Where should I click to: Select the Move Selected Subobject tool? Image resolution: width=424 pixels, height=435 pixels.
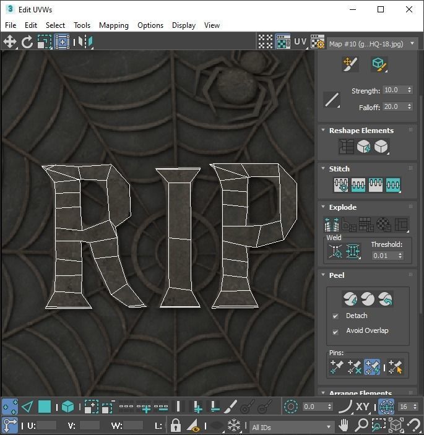point(10,42)
